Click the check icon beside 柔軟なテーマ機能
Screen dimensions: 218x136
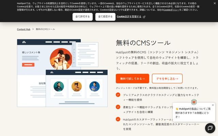click(x=118, y=107)
